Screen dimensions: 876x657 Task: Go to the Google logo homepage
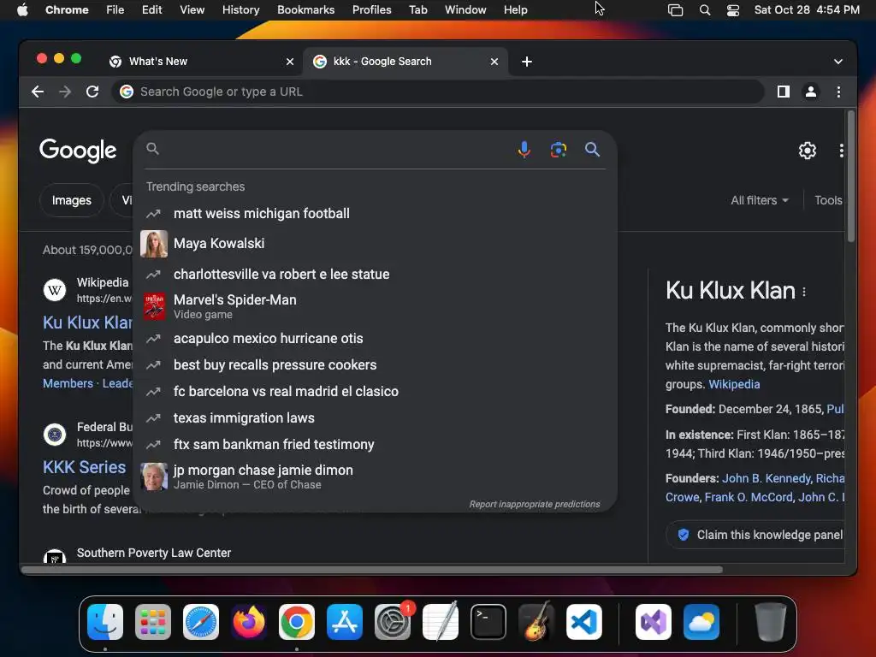[x=78, y=150]
